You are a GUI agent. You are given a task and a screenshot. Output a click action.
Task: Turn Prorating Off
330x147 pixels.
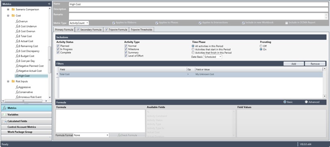[261, 46]
